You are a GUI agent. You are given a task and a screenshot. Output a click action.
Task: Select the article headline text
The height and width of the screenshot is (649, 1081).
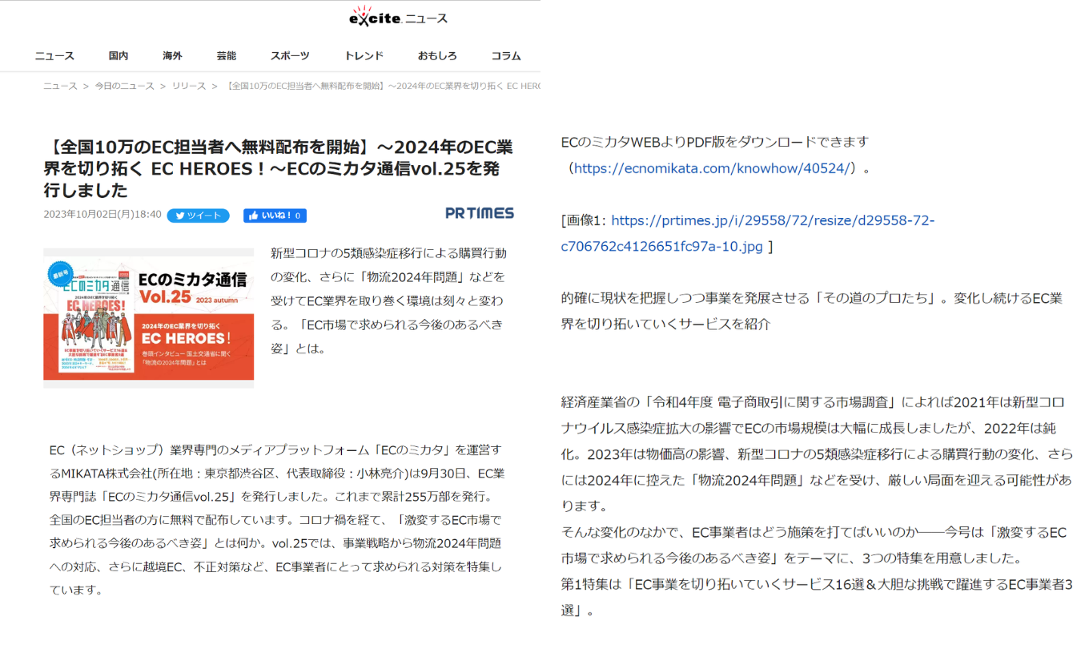tap(279, 169)
